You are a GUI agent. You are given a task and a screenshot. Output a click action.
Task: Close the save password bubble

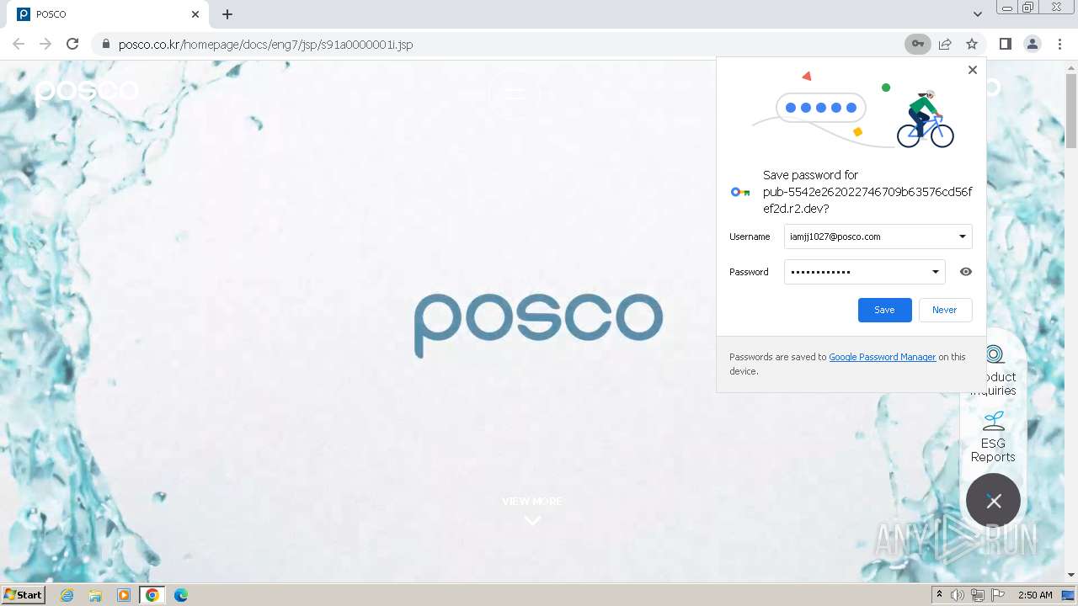coord(973,70)
